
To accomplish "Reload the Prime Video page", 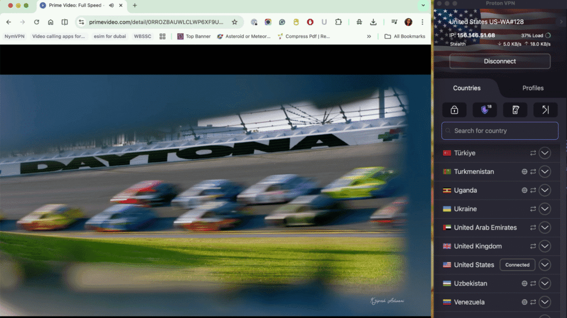I will [x=37, y=22].
